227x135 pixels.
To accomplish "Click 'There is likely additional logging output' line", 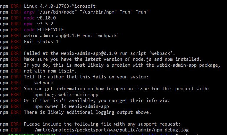I will click(87, 112).
